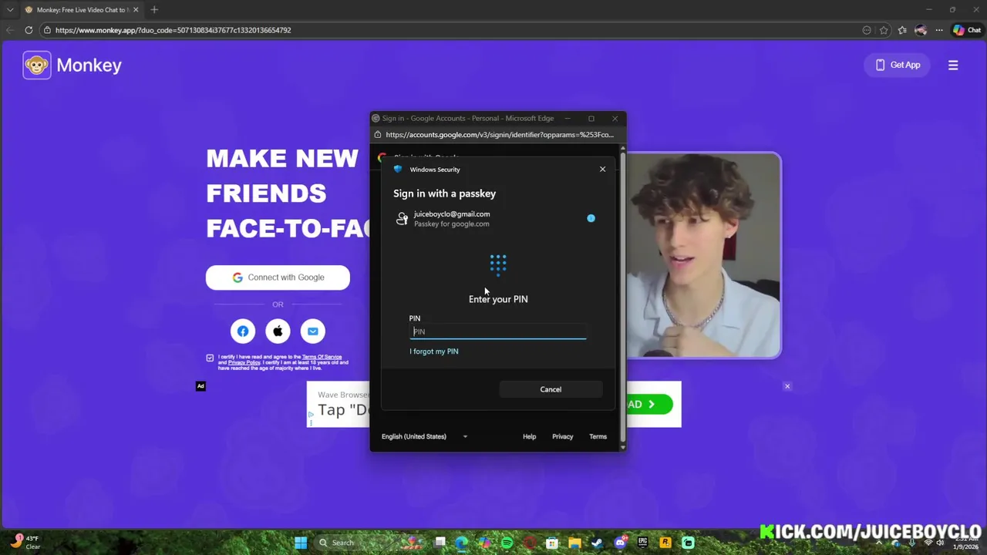Open Microsoft Edge from taskbar
The image size is (987, 555).
(x=462, y=543)
